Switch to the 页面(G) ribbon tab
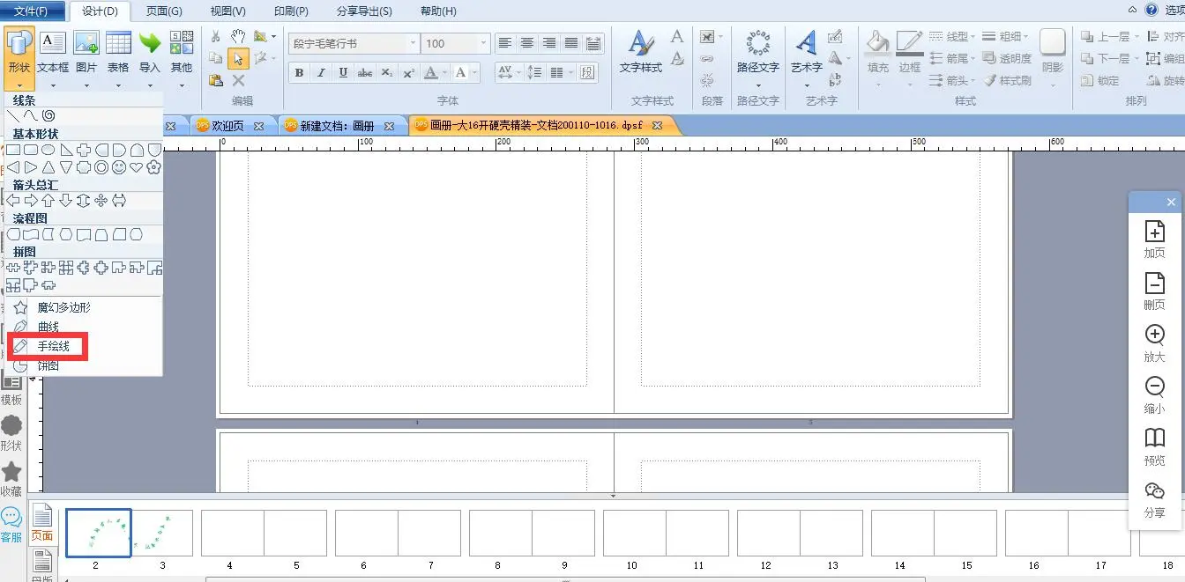The width and height of the screenshot is (1185, 582). [x=164, y=11]
